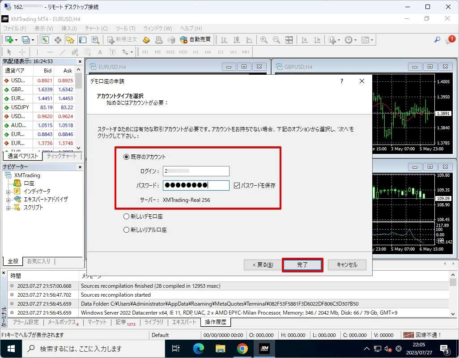Select the bar chart type icon

[224, 40]
